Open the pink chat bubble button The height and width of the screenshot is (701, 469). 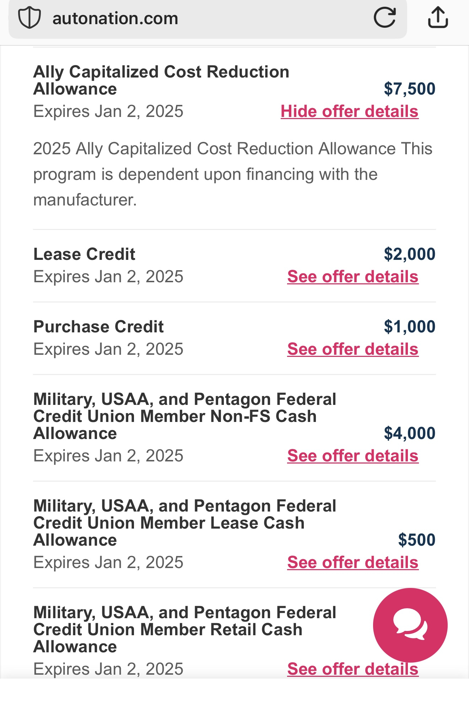pos(410,625)
